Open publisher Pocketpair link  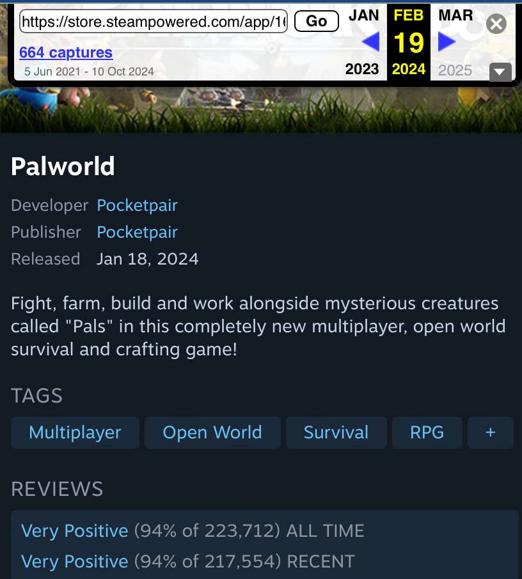(137, 232)
